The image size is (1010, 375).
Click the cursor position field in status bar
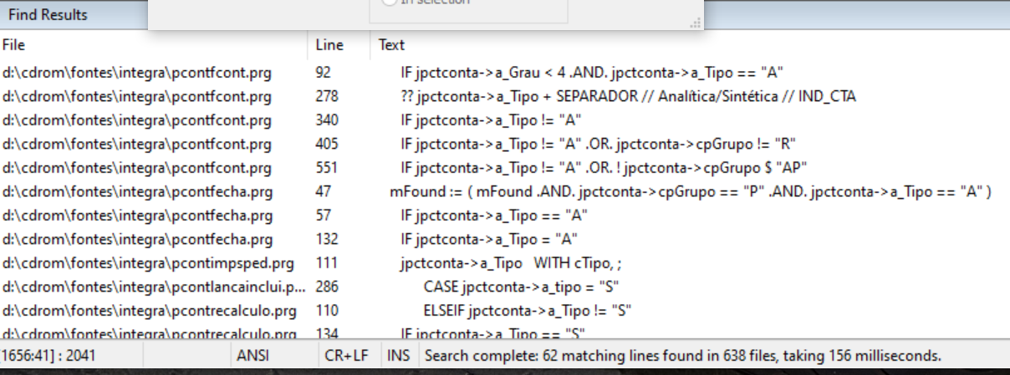pos(50,356)
